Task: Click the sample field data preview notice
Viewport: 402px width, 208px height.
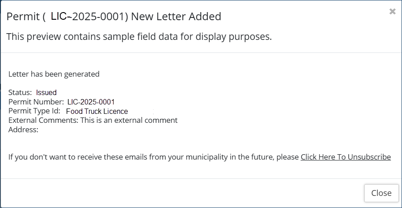Action: 139,37
